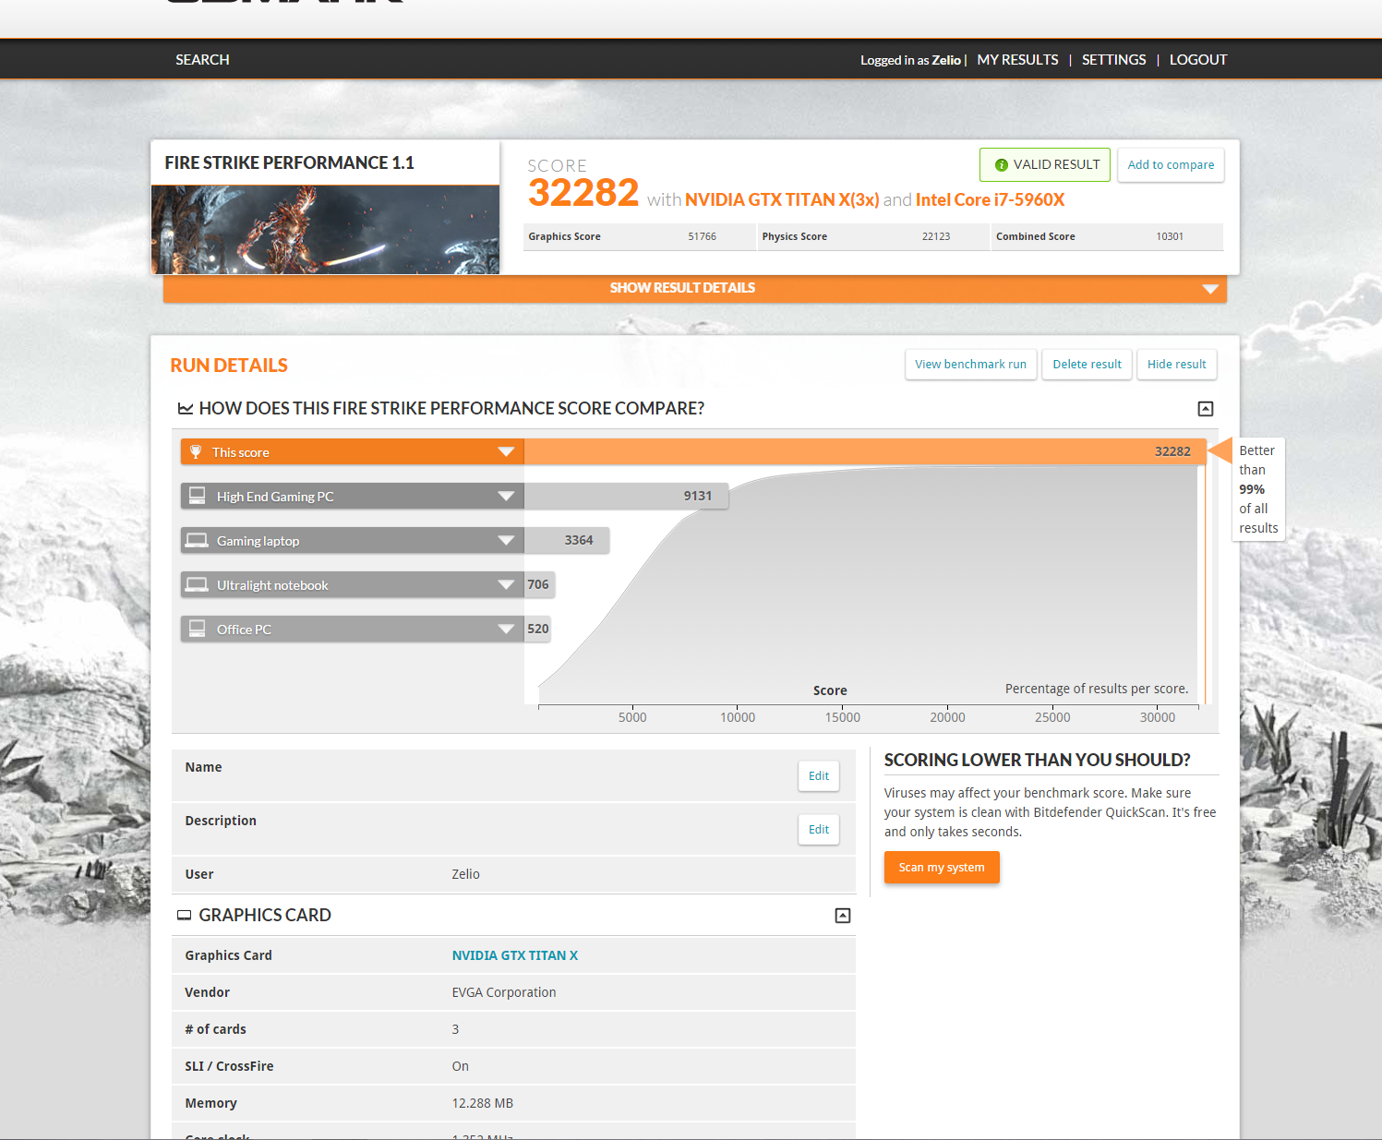Click the green valid result info icon
This screenshot has height=1140, width=1382.
pos(1001,165)
